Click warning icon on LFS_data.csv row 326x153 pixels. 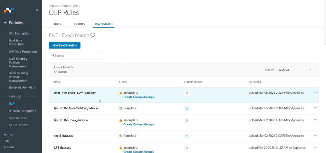point(121,148)
